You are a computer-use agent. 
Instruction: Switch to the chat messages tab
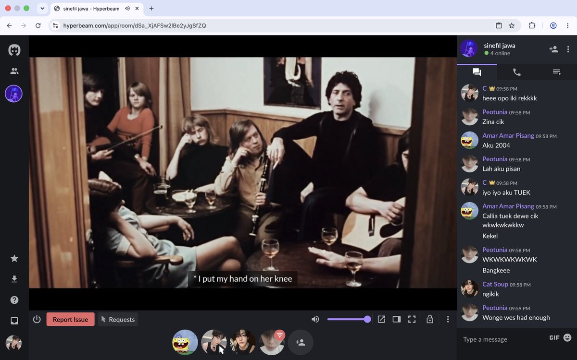coord(477,72)
